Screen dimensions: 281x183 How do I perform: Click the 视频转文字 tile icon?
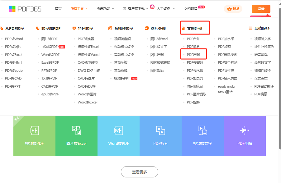[x=202, y=130]
